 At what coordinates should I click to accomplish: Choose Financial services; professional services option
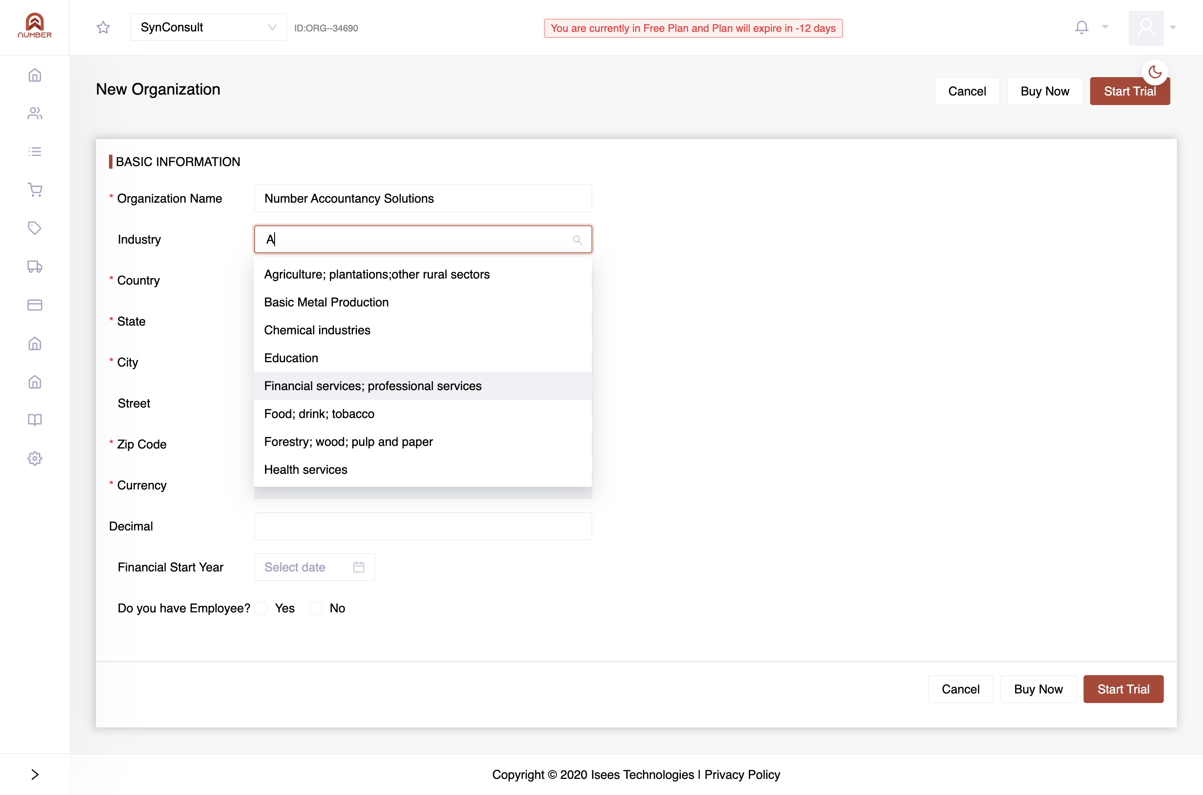pos(423,386)
